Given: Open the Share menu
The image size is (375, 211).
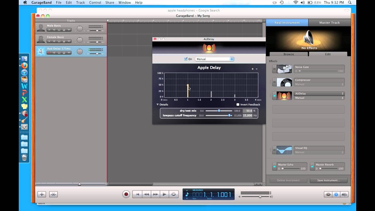Looking at the screenshot, I should [110, 3].
